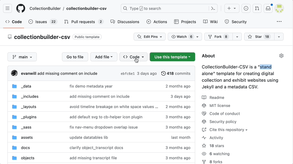The height and width of the screenshot is (164, 293).
Task: Open the global navigation hamburger menu
Action: [x=7, y=8]
